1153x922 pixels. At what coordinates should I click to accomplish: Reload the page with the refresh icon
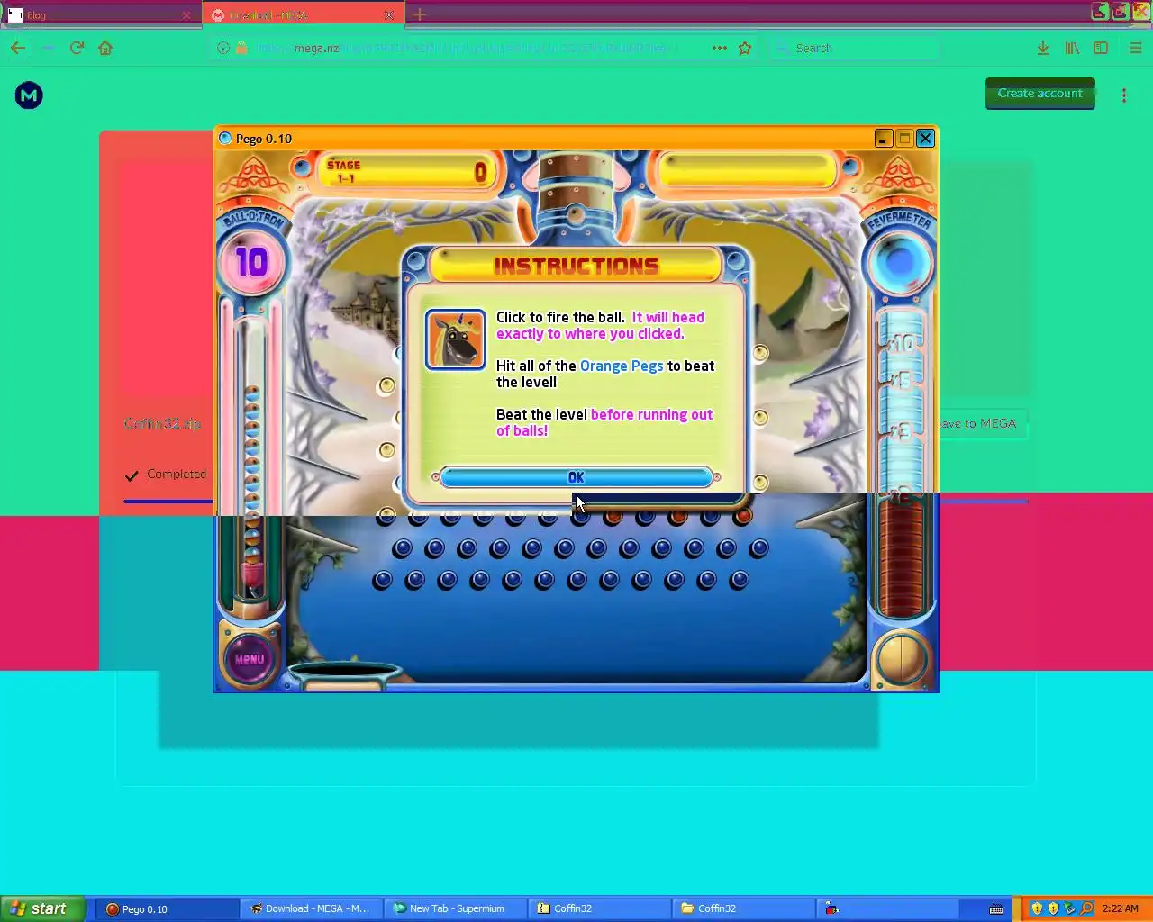pos(77,48)
